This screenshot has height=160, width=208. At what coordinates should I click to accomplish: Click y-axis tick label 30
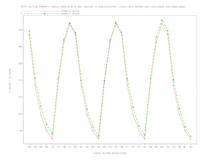20,30
